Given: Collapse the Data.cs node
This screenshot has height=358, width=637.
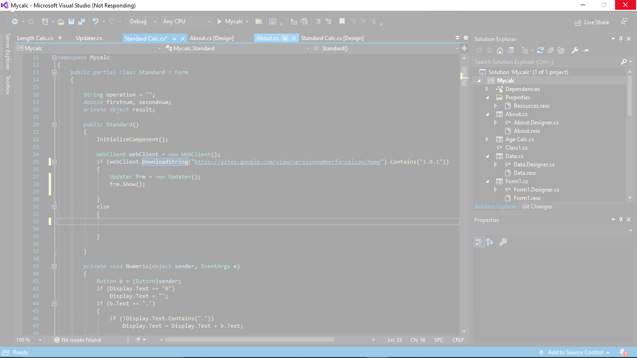Looking at the screenshot, I should point(487,156).
